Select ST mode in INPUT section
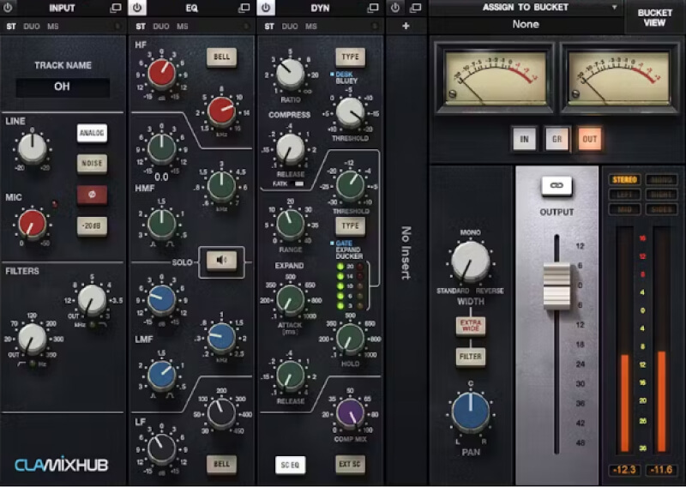Viewport: 686px width, 487px height. 11,27
